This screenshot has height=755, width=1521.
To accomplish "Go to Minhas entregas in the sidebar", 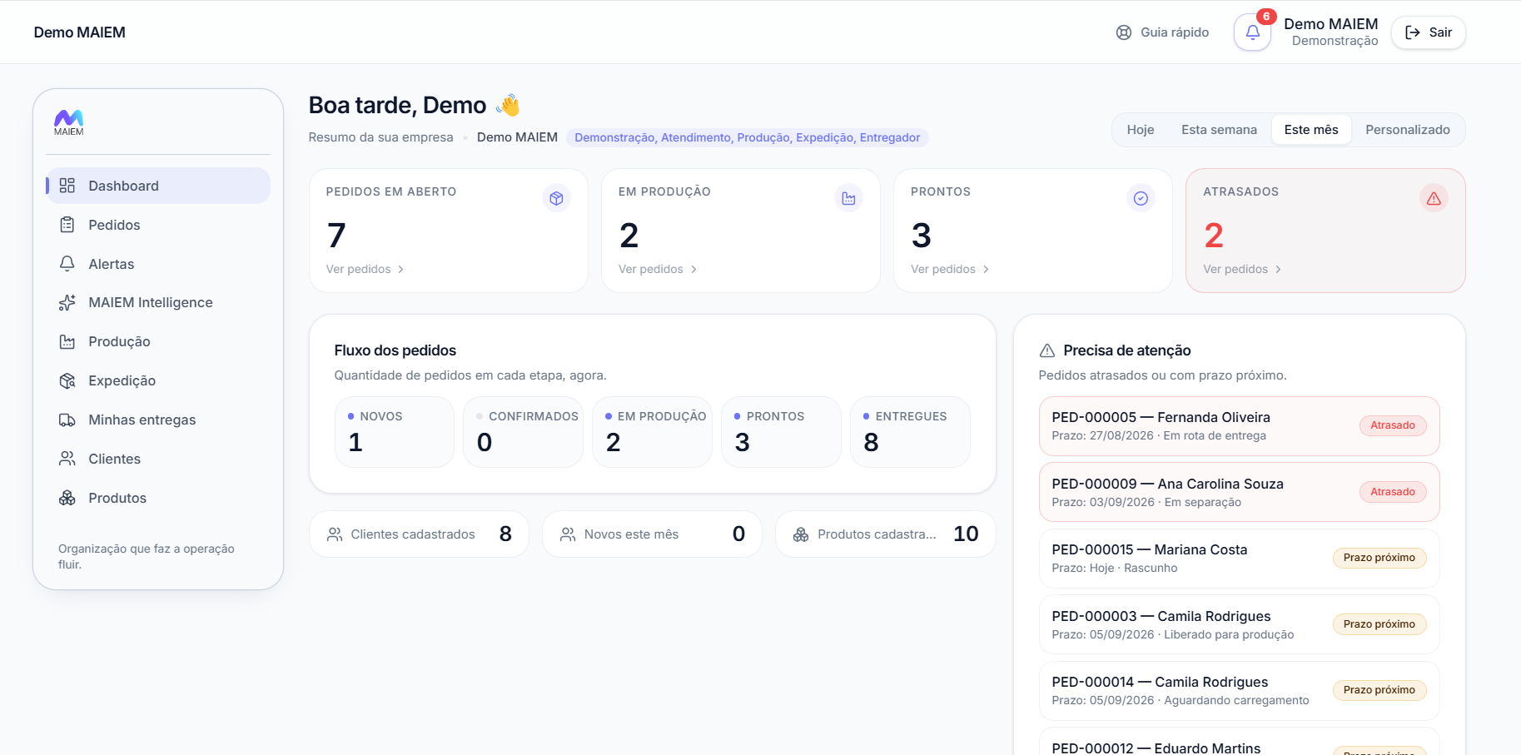I will (x=158, y=420).
